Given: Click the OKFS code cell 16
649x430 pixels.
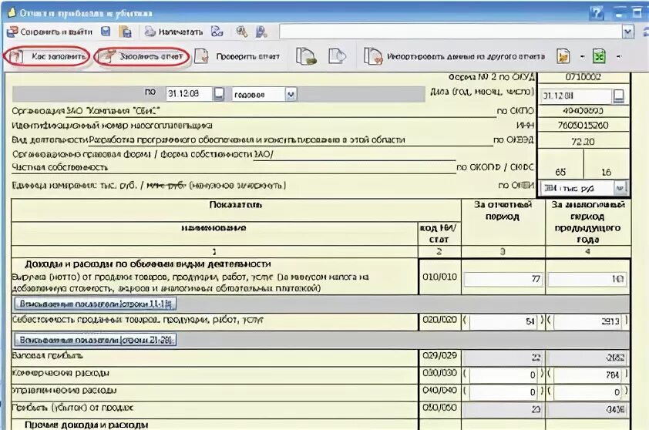Looking at the screenshot, I should (x=607, y=172).
